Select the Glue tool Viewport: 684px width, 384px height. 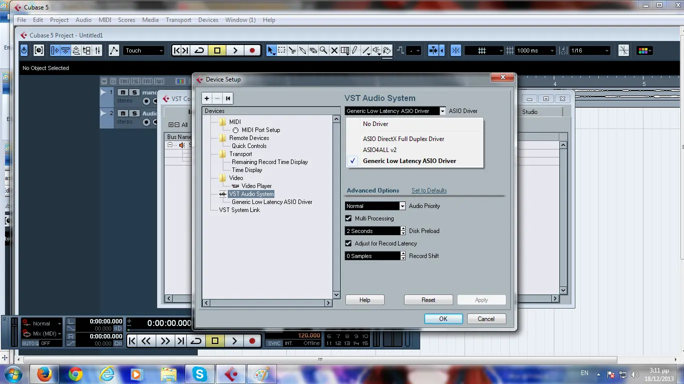point(303,50)
